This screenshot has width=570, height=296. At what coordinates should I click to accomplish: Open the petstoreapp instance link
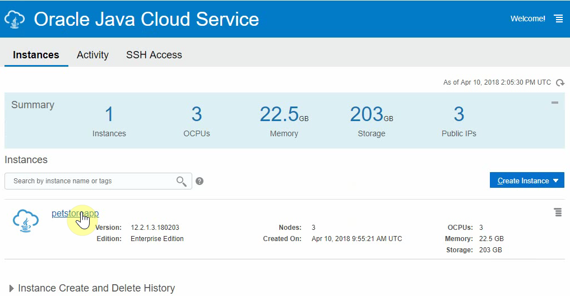tap(75, 214)
